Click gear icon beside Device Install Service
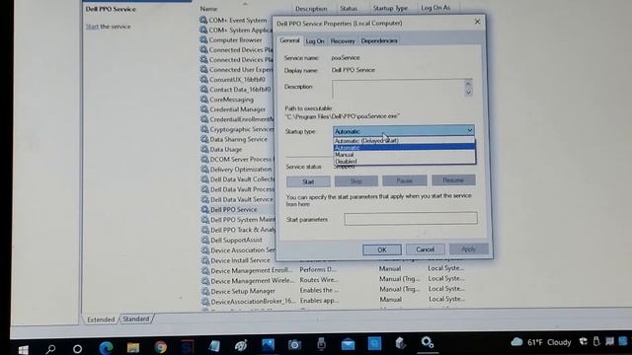Image resolution: width=632 pixels, height=355 pixels. (x=206, y=260)
